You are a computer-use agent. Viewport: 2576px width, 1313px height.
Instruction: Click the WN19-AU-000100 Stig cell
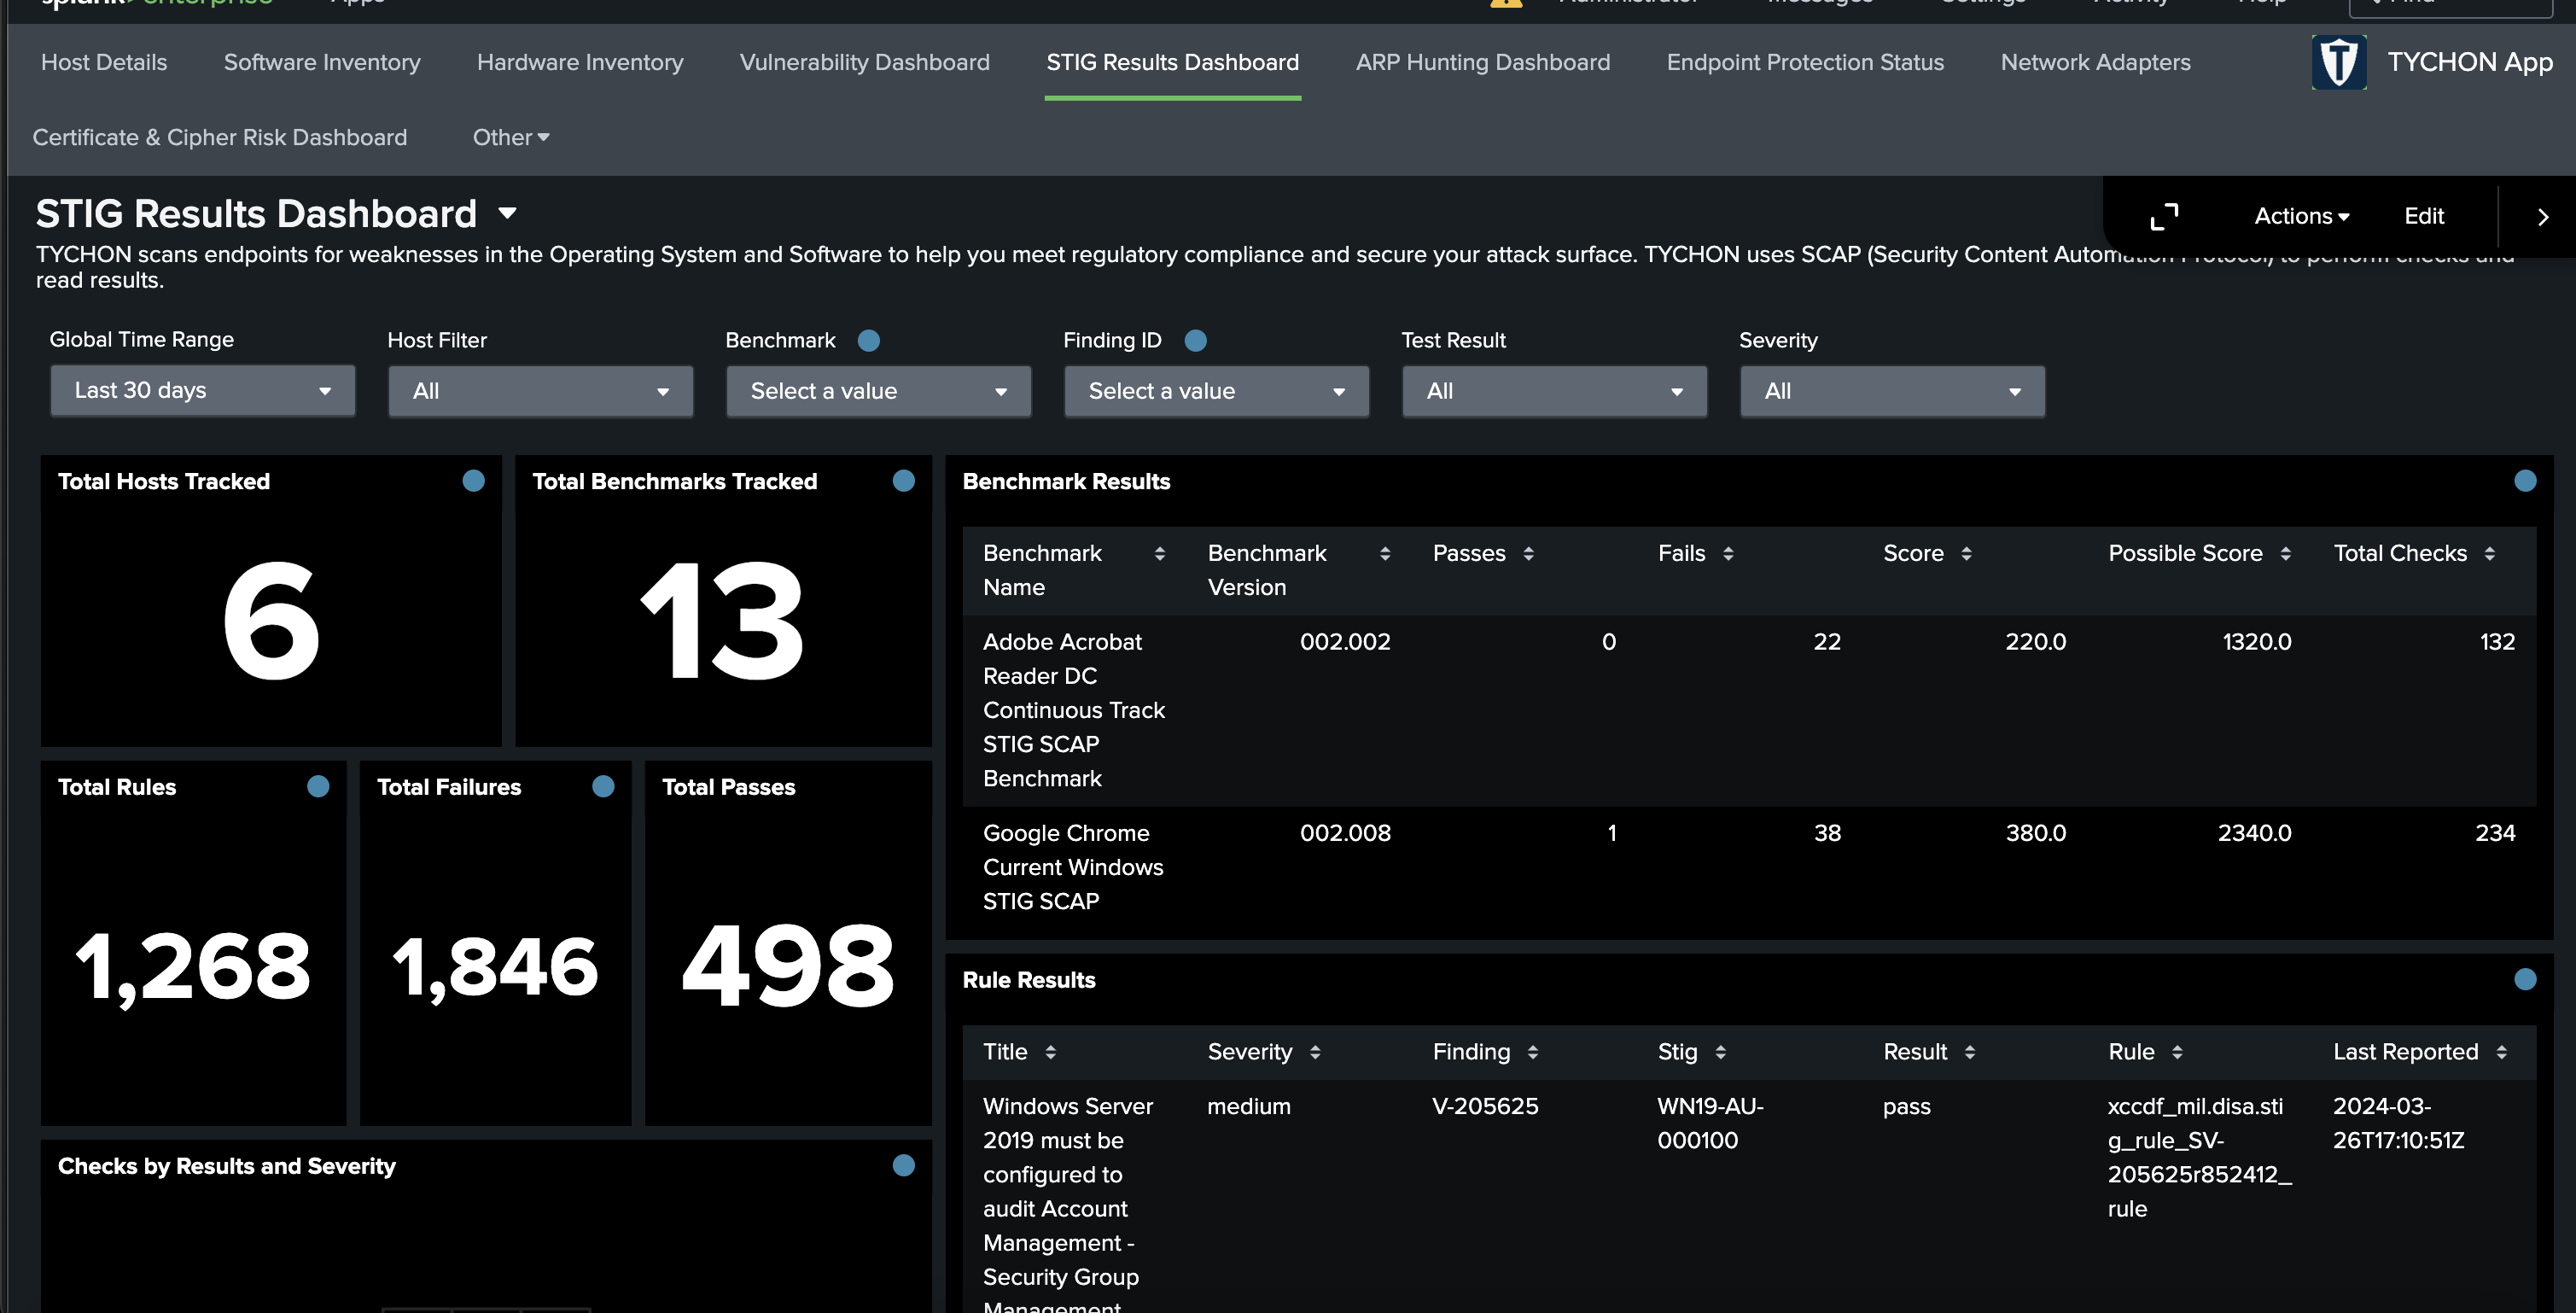tap(1710, 1123)
